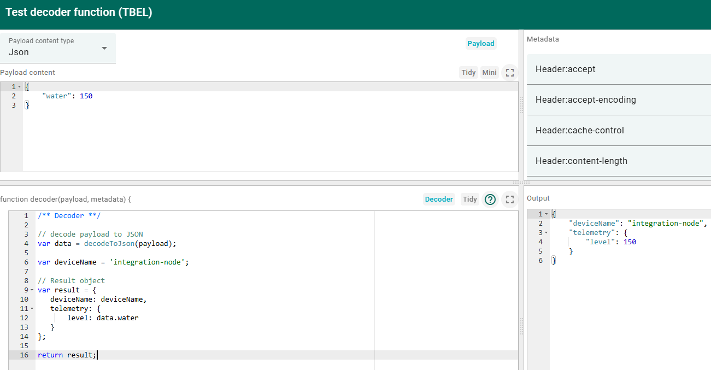Click the Header:cache-control metadata entry
The width and height of the screenshot is (711, 370).
pyautogui.click(x=619, y=131)
